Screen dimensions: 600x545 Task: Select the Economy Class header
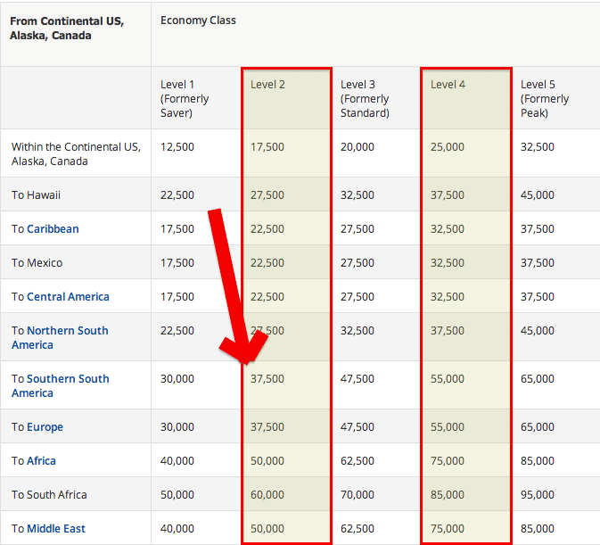point(198,21)
